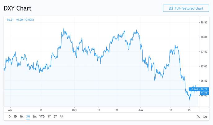Click the May label on time axis
This screenshot has height=125, width=213.
click(74, 110)
